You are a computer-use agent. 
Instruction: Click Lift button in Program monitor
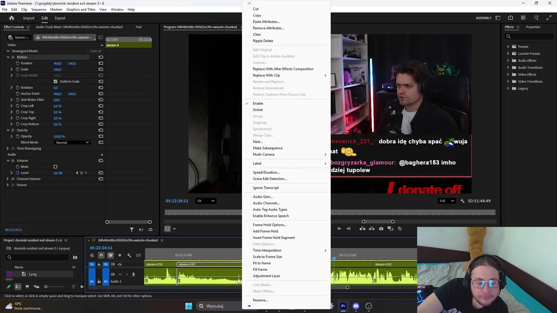coord(362,229)
